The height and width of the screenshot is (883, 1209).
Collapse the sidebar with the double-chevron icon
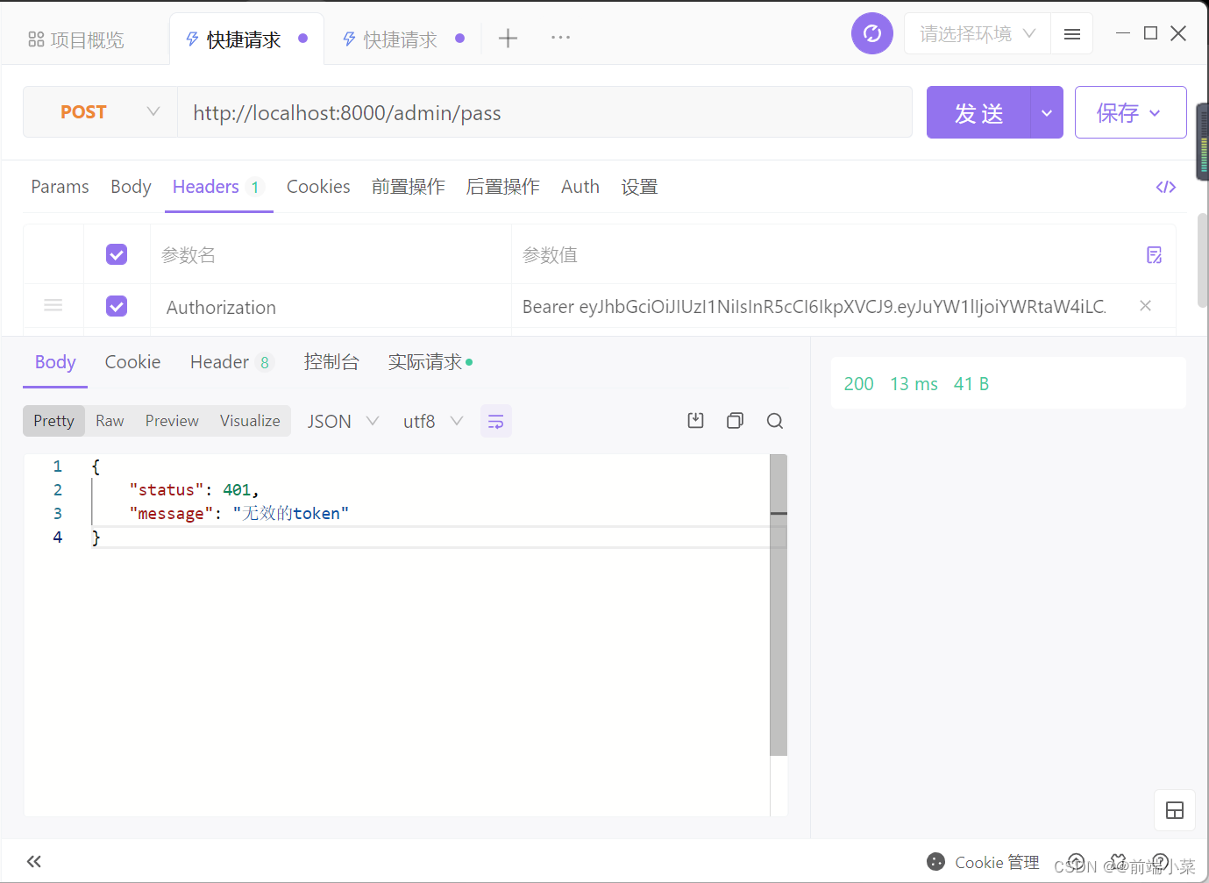pyautogui.click(x=33, y=861)
